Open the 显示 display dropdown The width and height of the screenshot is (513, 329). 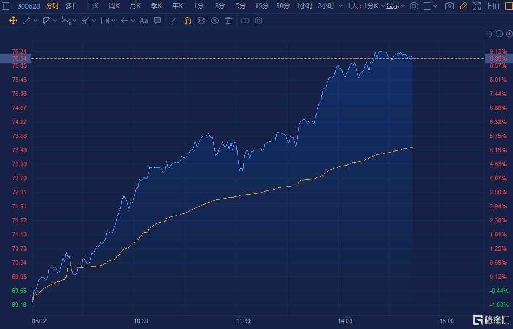click(x=396, y=6)
